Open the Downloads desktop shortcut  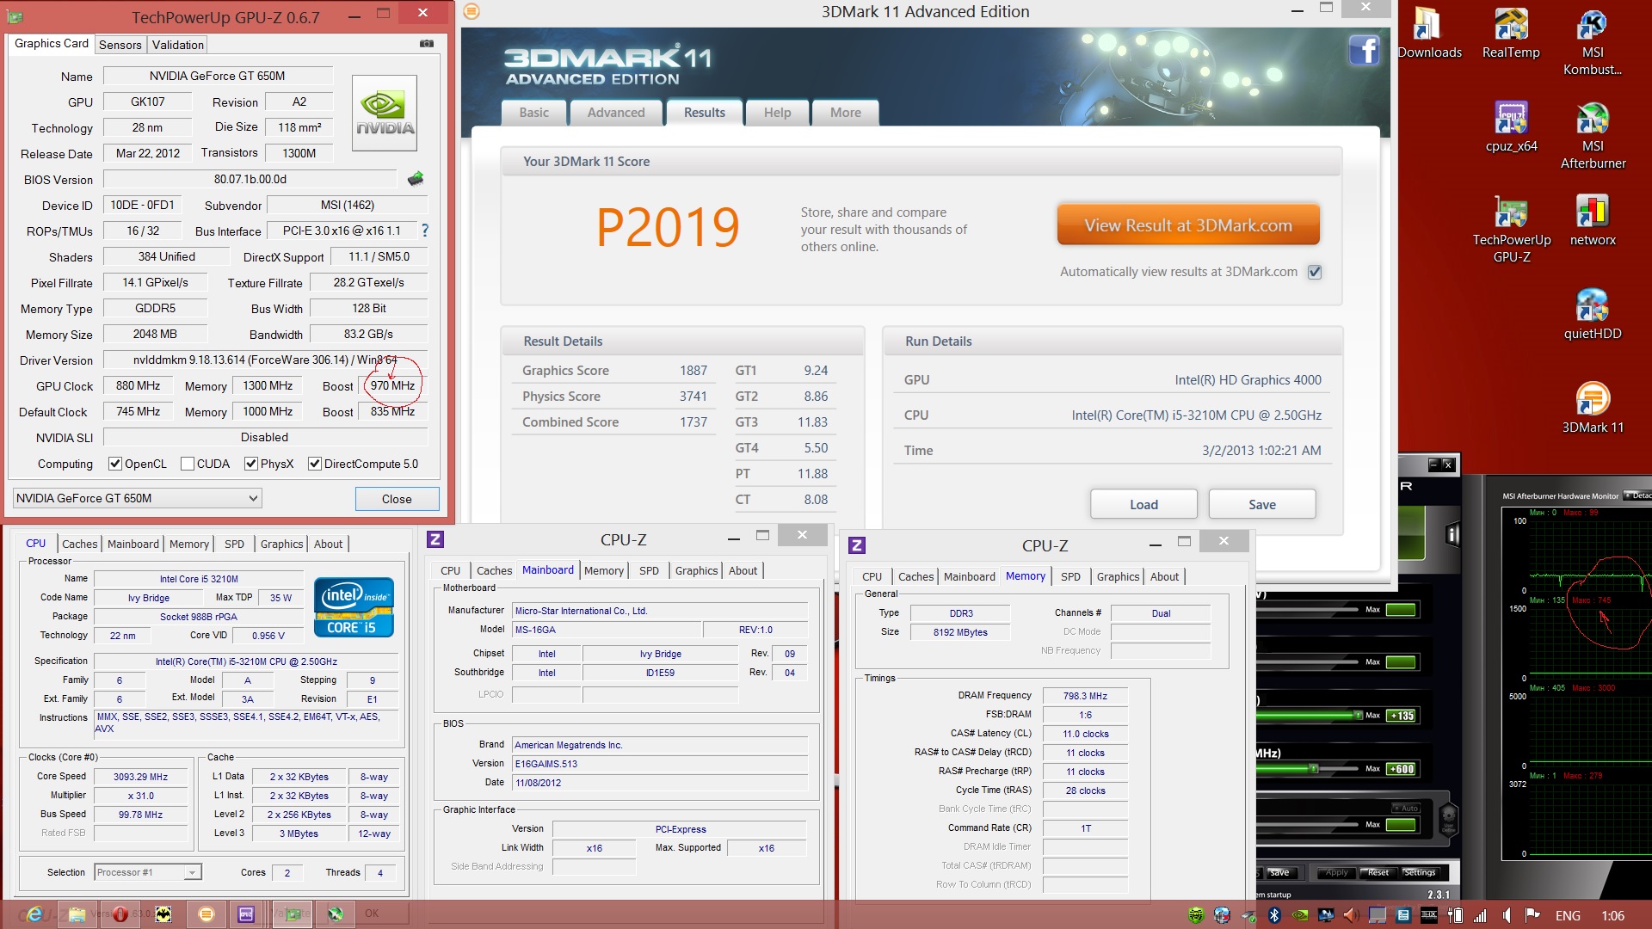[1429, 34]
